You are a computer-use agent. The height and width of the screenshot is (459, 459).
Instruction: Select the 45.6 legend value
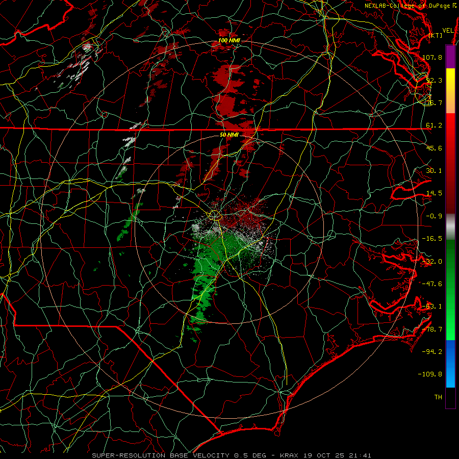[x=434, y=148]
